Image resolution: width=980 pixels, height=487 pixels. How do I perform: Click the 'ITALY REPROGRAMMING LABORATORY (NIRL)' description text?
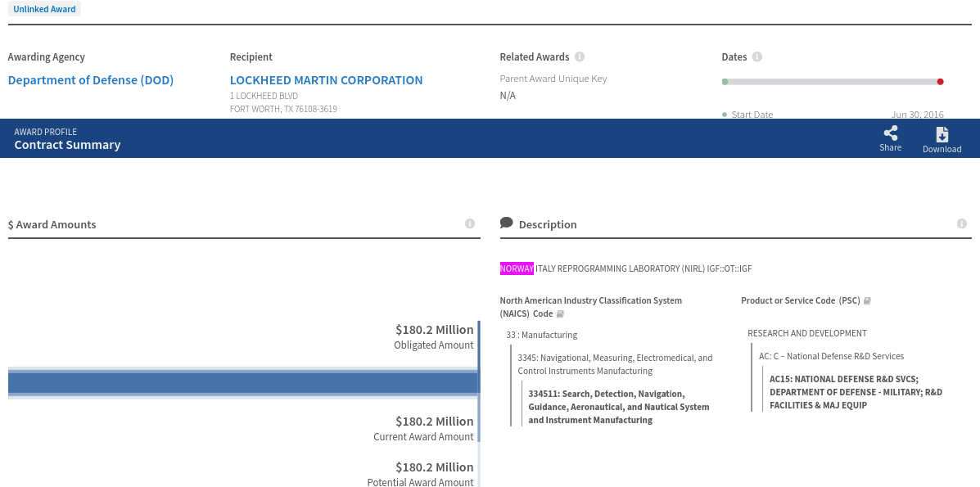pos(620,268)
